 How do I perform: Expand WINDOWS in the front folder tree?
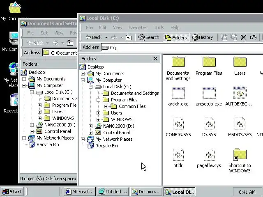tap(99, 119)
